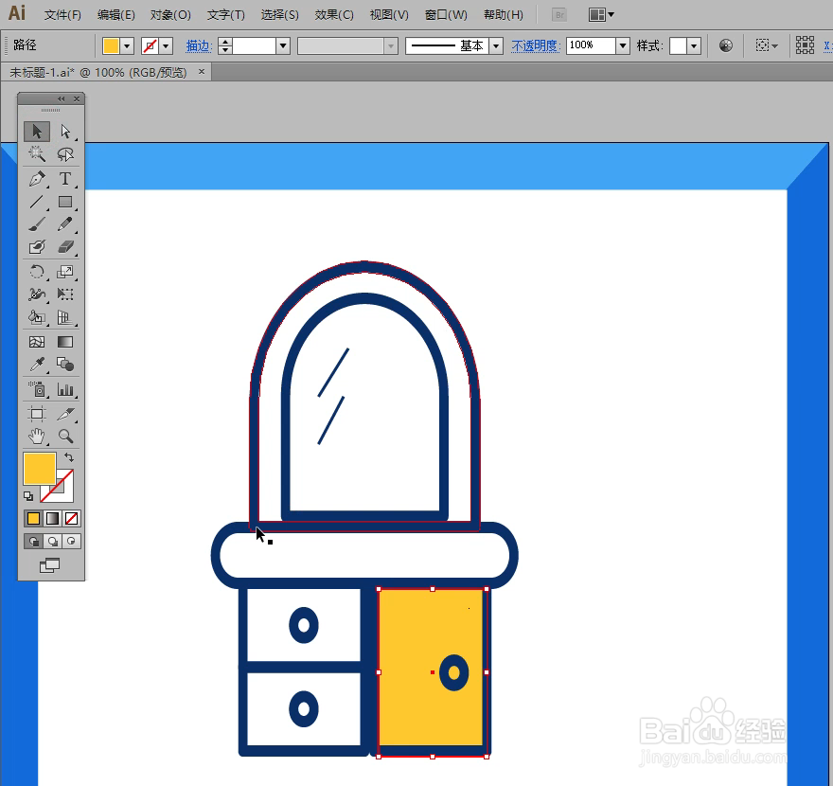
Task: Select the Eyedropper tool
Action: coord(37,365)
